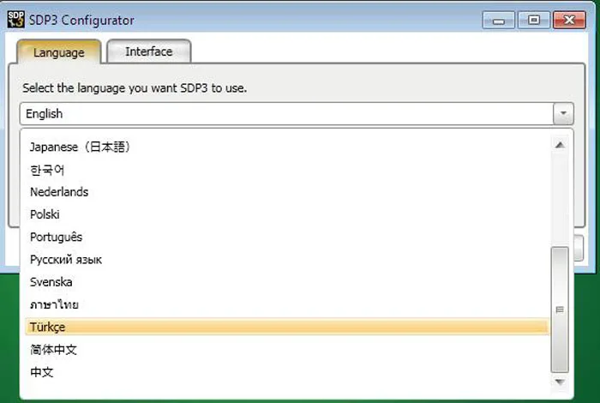Choose 한국어 in the language list
This screenshot has height=403, width=600.
(287, 170)
